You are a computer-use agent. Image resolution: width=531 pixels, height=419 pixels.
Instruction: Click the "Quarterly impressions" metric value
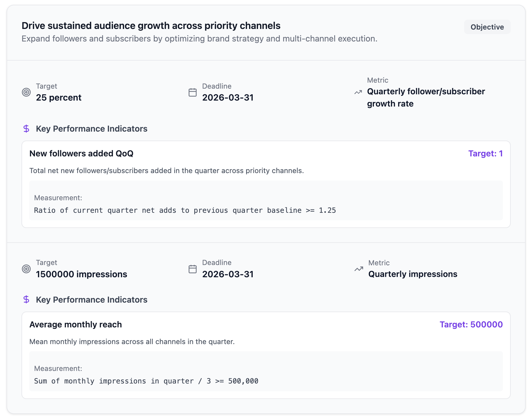pyautogui.click(x=412, y=274)
